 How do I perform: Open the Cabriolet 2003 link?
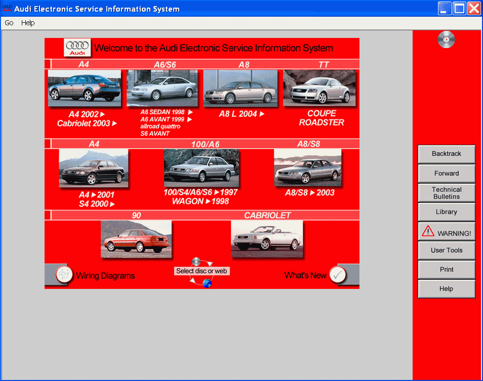87,123
